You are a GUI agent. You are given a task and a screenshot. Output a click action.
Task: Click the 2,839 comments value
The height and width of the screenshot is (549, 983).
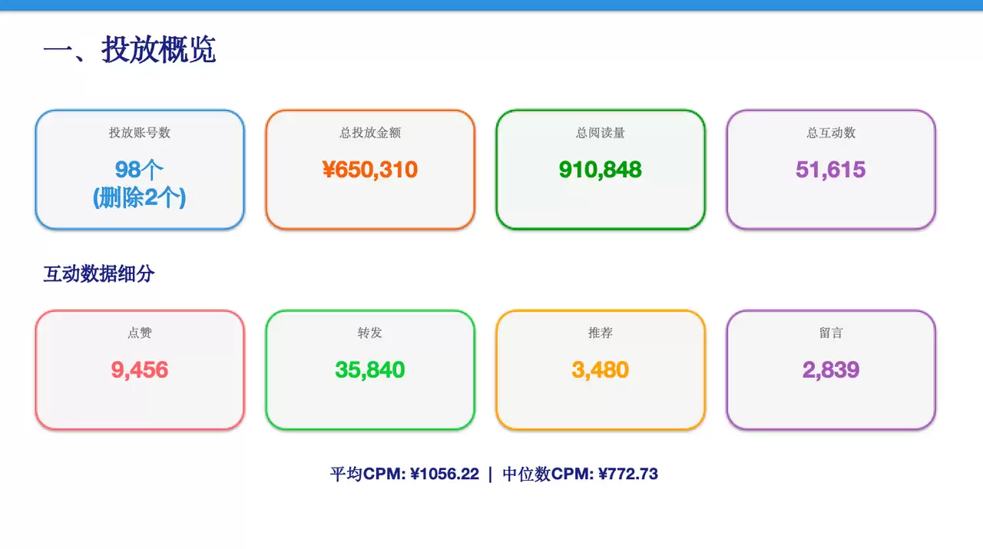click(831, 370)
